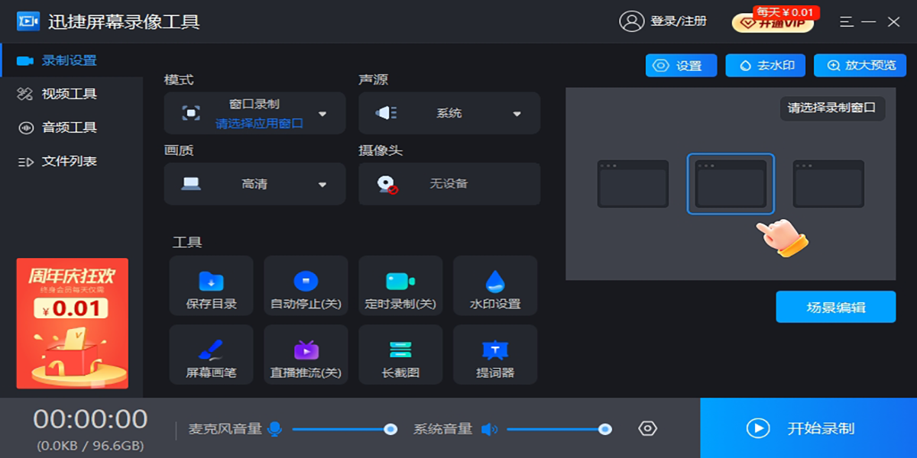
Task: Open 定时录制 scheduled recording settings
Action: pos(400,285)
